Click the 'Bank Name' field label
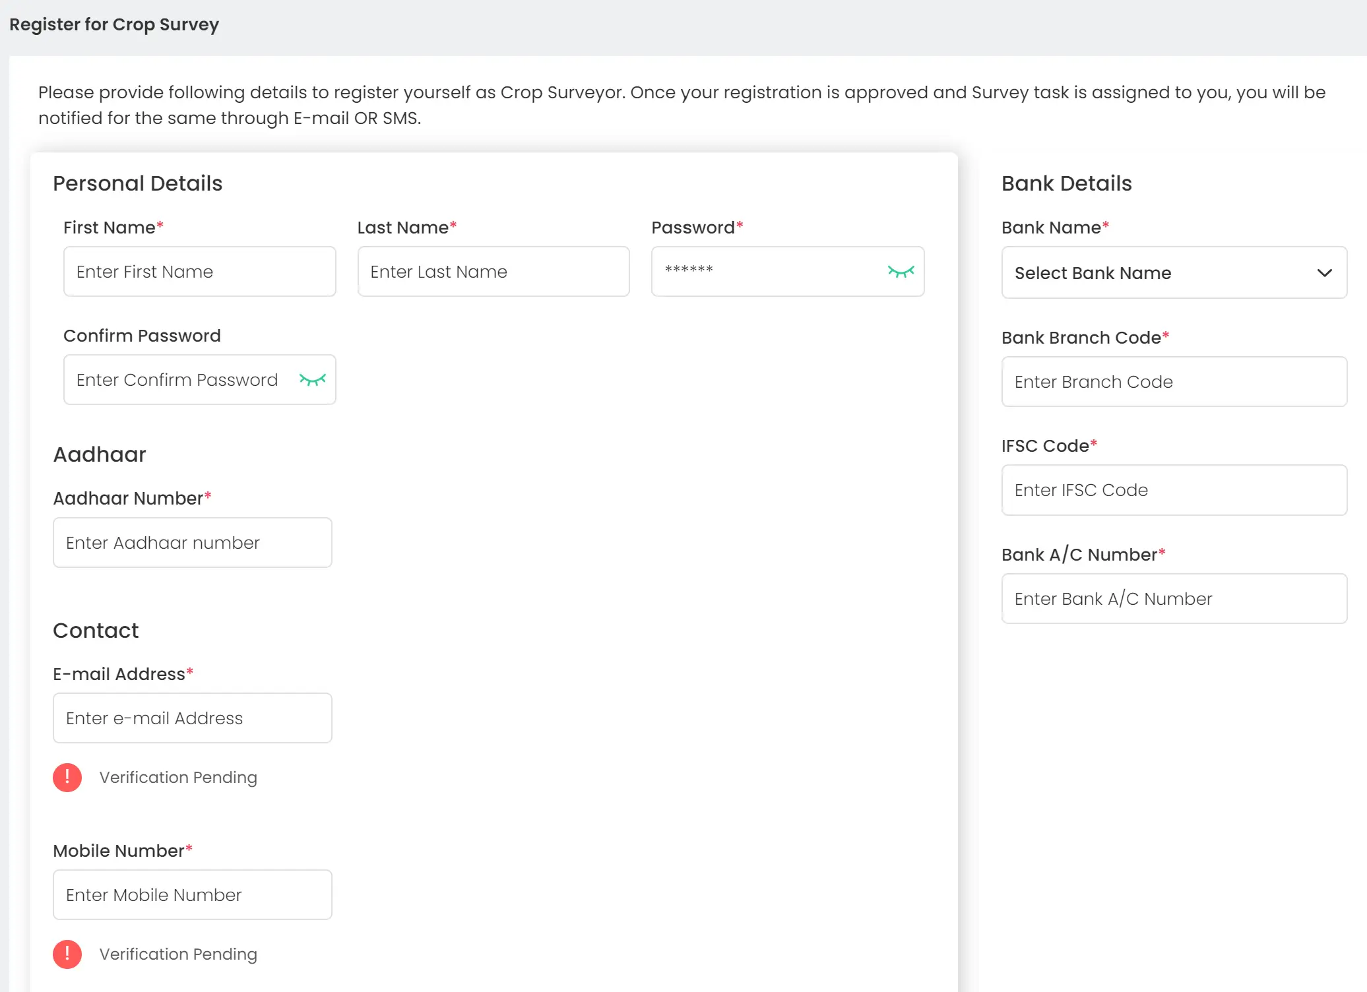The width and height of the screenshot is (1367, 992). (x=1055, y=228)
